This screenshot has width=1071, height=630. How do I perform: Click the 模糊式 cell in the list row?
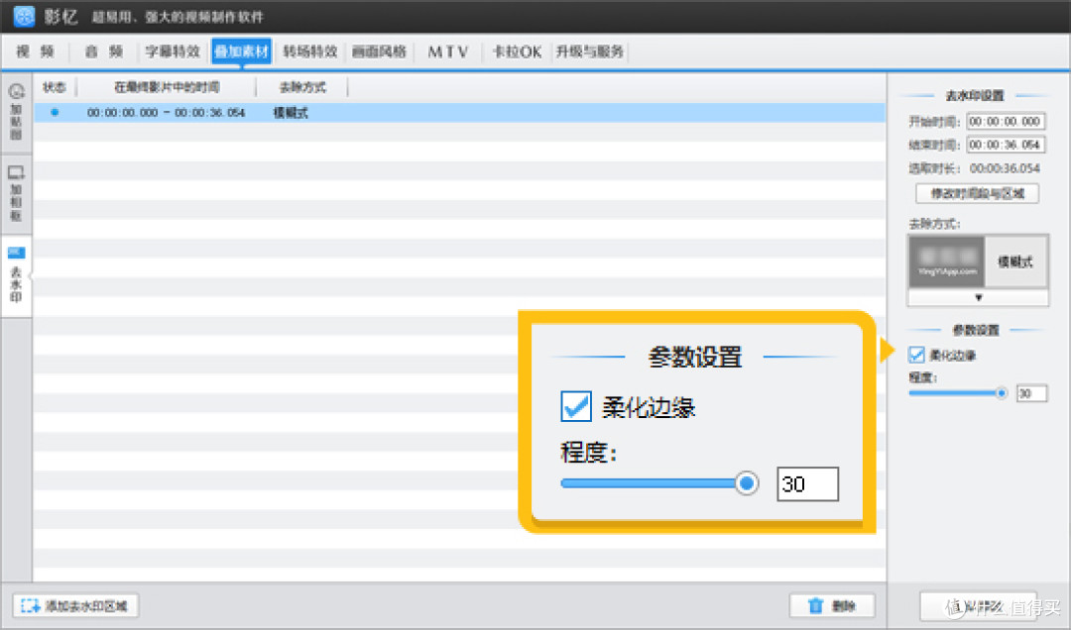tap(291, 113)
